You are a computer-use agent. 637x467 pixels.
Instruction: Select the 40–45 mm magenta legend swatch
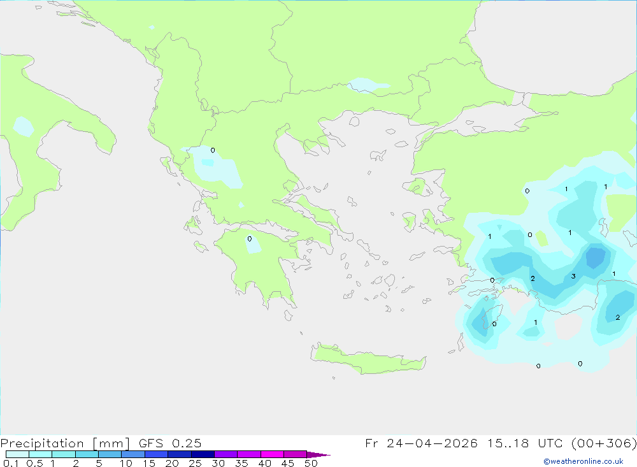coord(272,454)
